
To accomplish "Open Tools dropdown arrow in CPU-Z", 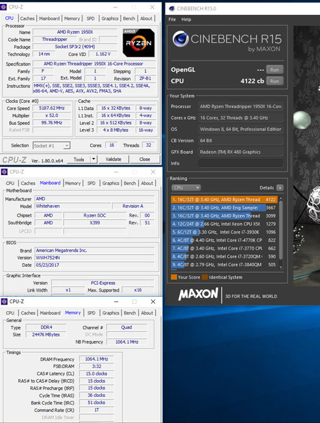I will (x=93, y=159).
